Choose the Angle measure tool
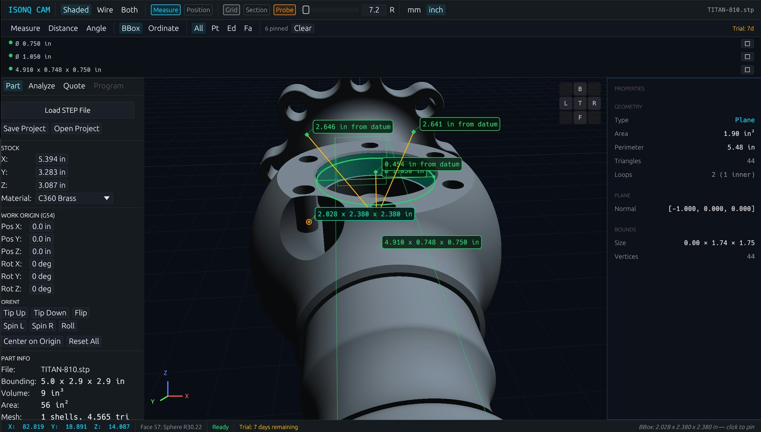The width and height of the screenshot is (761, 432). 96,28
